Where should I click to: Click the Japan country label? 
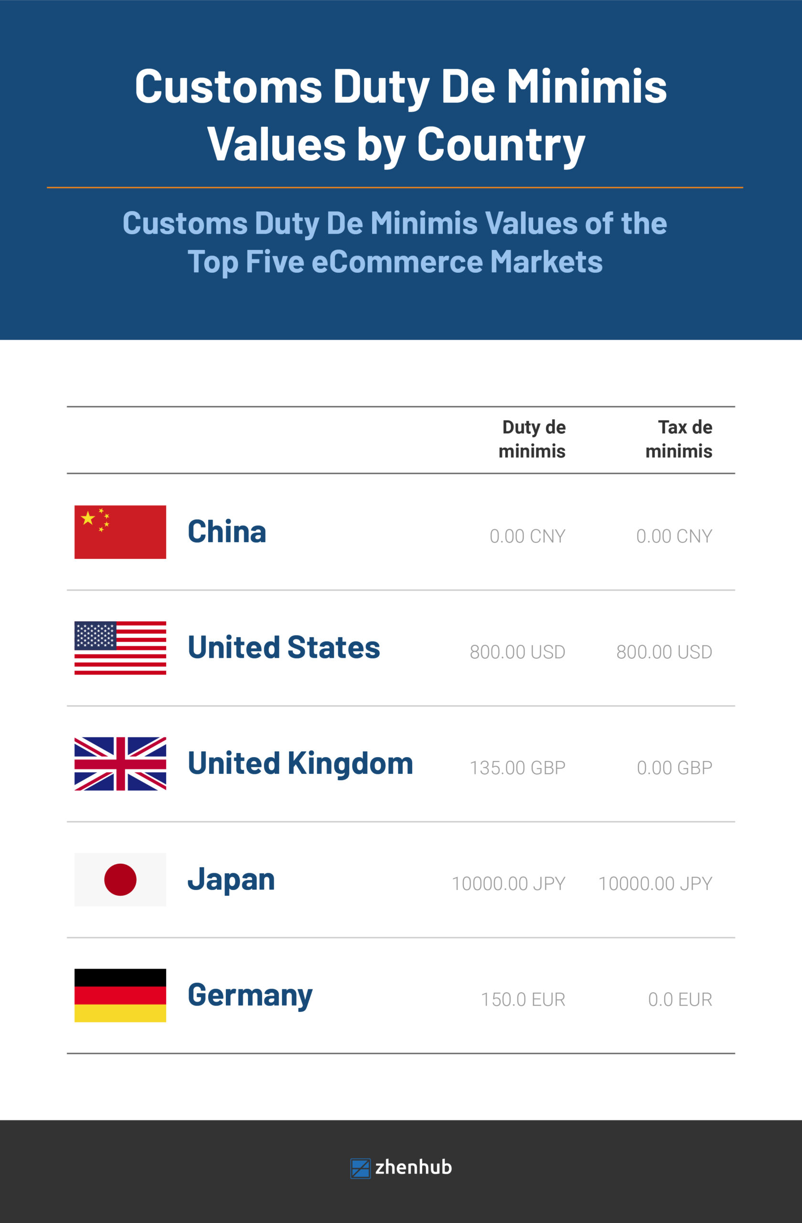click(x=231, y=879)
